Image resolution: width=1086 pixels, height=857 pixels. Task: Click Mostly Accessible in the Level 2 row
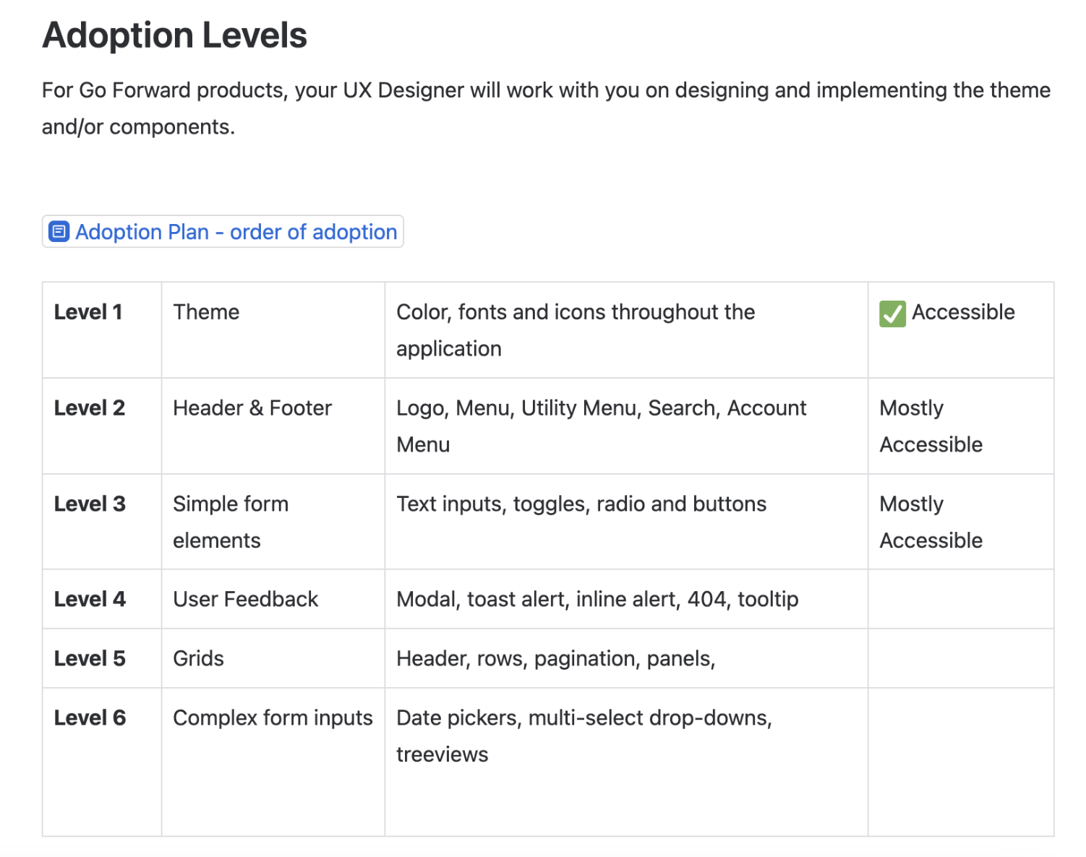[931, 426]
